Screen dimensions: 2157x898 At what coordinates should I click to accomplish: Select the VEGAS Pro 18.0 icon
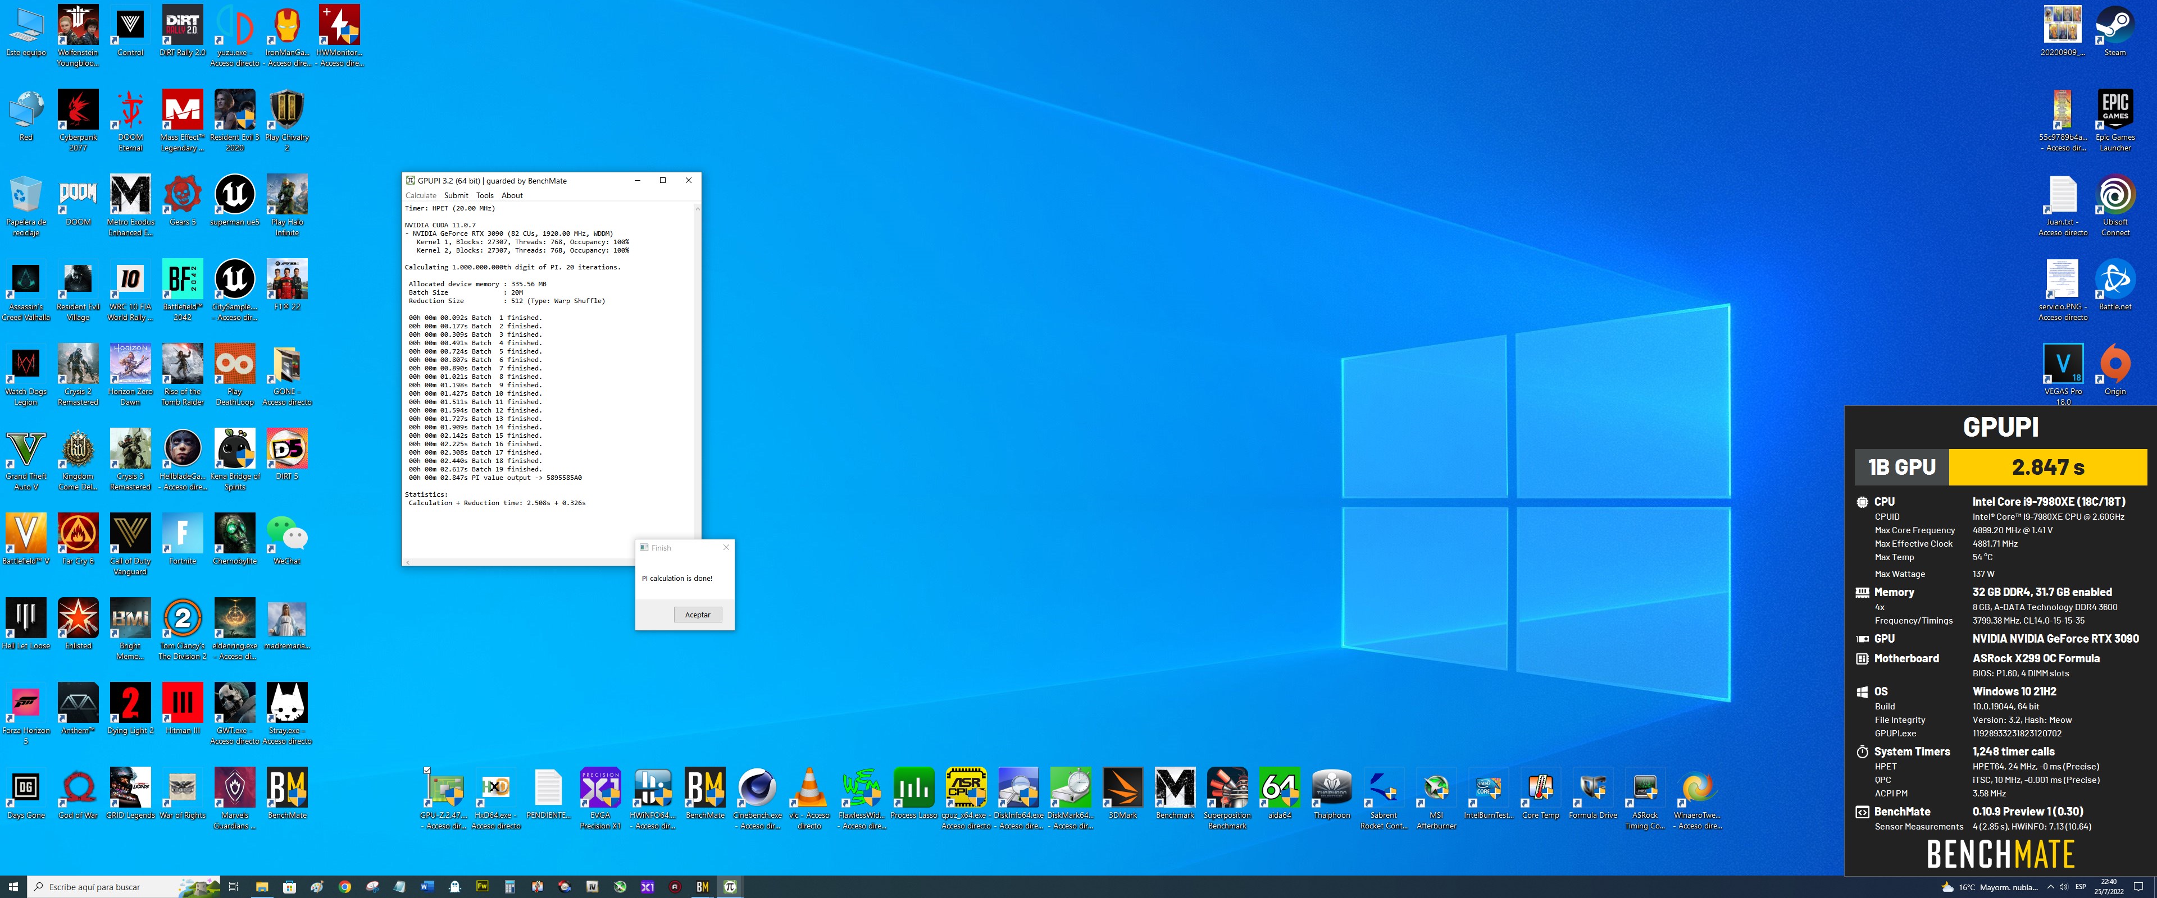2063,375
